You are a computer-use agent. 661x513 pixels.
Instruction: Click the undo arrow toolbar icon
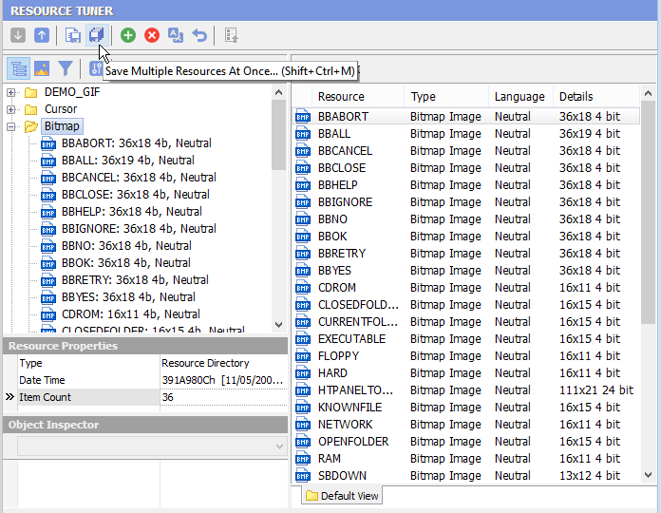tap(199, 35)
